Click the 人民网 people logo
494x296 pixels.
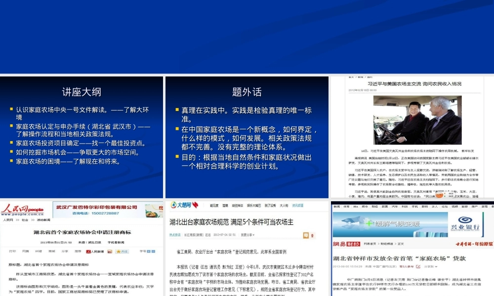coord(22,210)
